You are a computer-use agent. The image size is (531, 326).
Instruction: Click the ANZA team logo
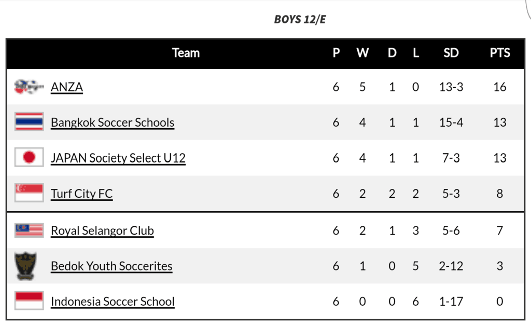pos(29,87)
